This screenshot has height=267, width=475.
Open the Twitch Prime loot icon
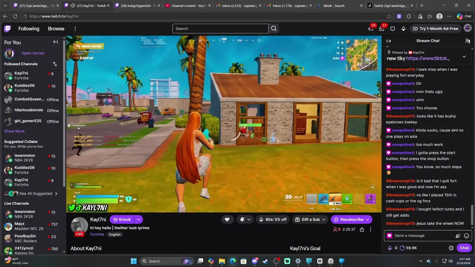371,29
